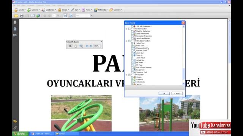
Task: Check the Pan & Zoom Window checkbox
Action: [x=132, y=67]
